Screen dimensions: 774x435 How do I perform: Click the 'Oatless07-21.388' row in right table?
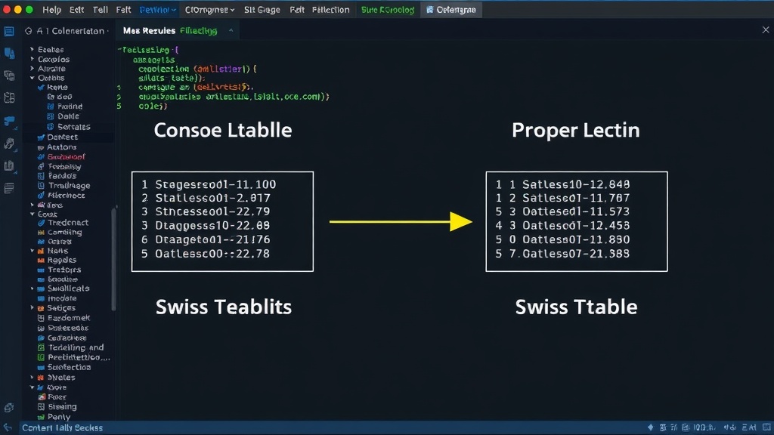[x=576, y=254]
